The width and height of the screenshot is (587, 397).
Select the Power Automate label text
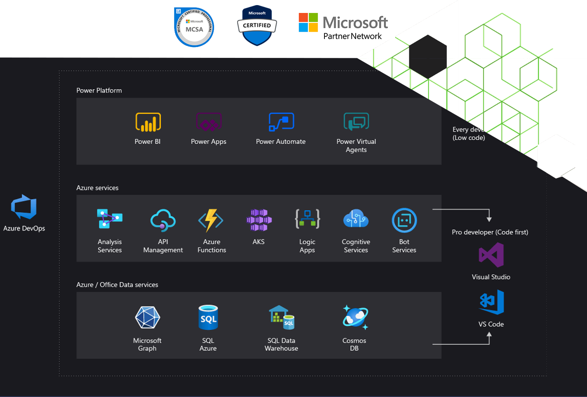click(281, 142)
